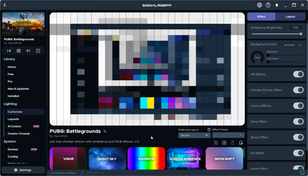Click the notification bell icon

[x=277, y=5]
